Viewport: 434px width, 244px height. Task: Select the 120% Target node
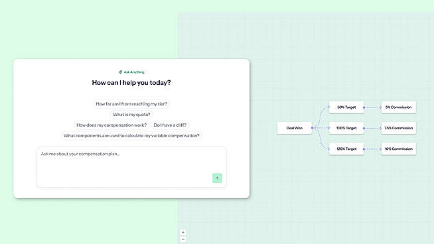[346, 149]
